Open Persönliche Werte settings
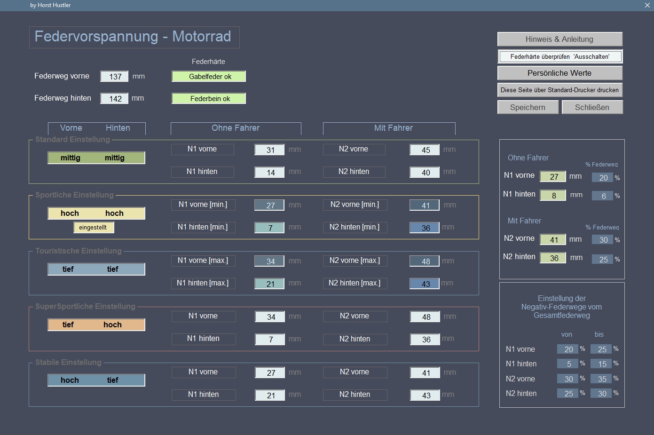This screenshot has width=654, height=435. point(559,73)
